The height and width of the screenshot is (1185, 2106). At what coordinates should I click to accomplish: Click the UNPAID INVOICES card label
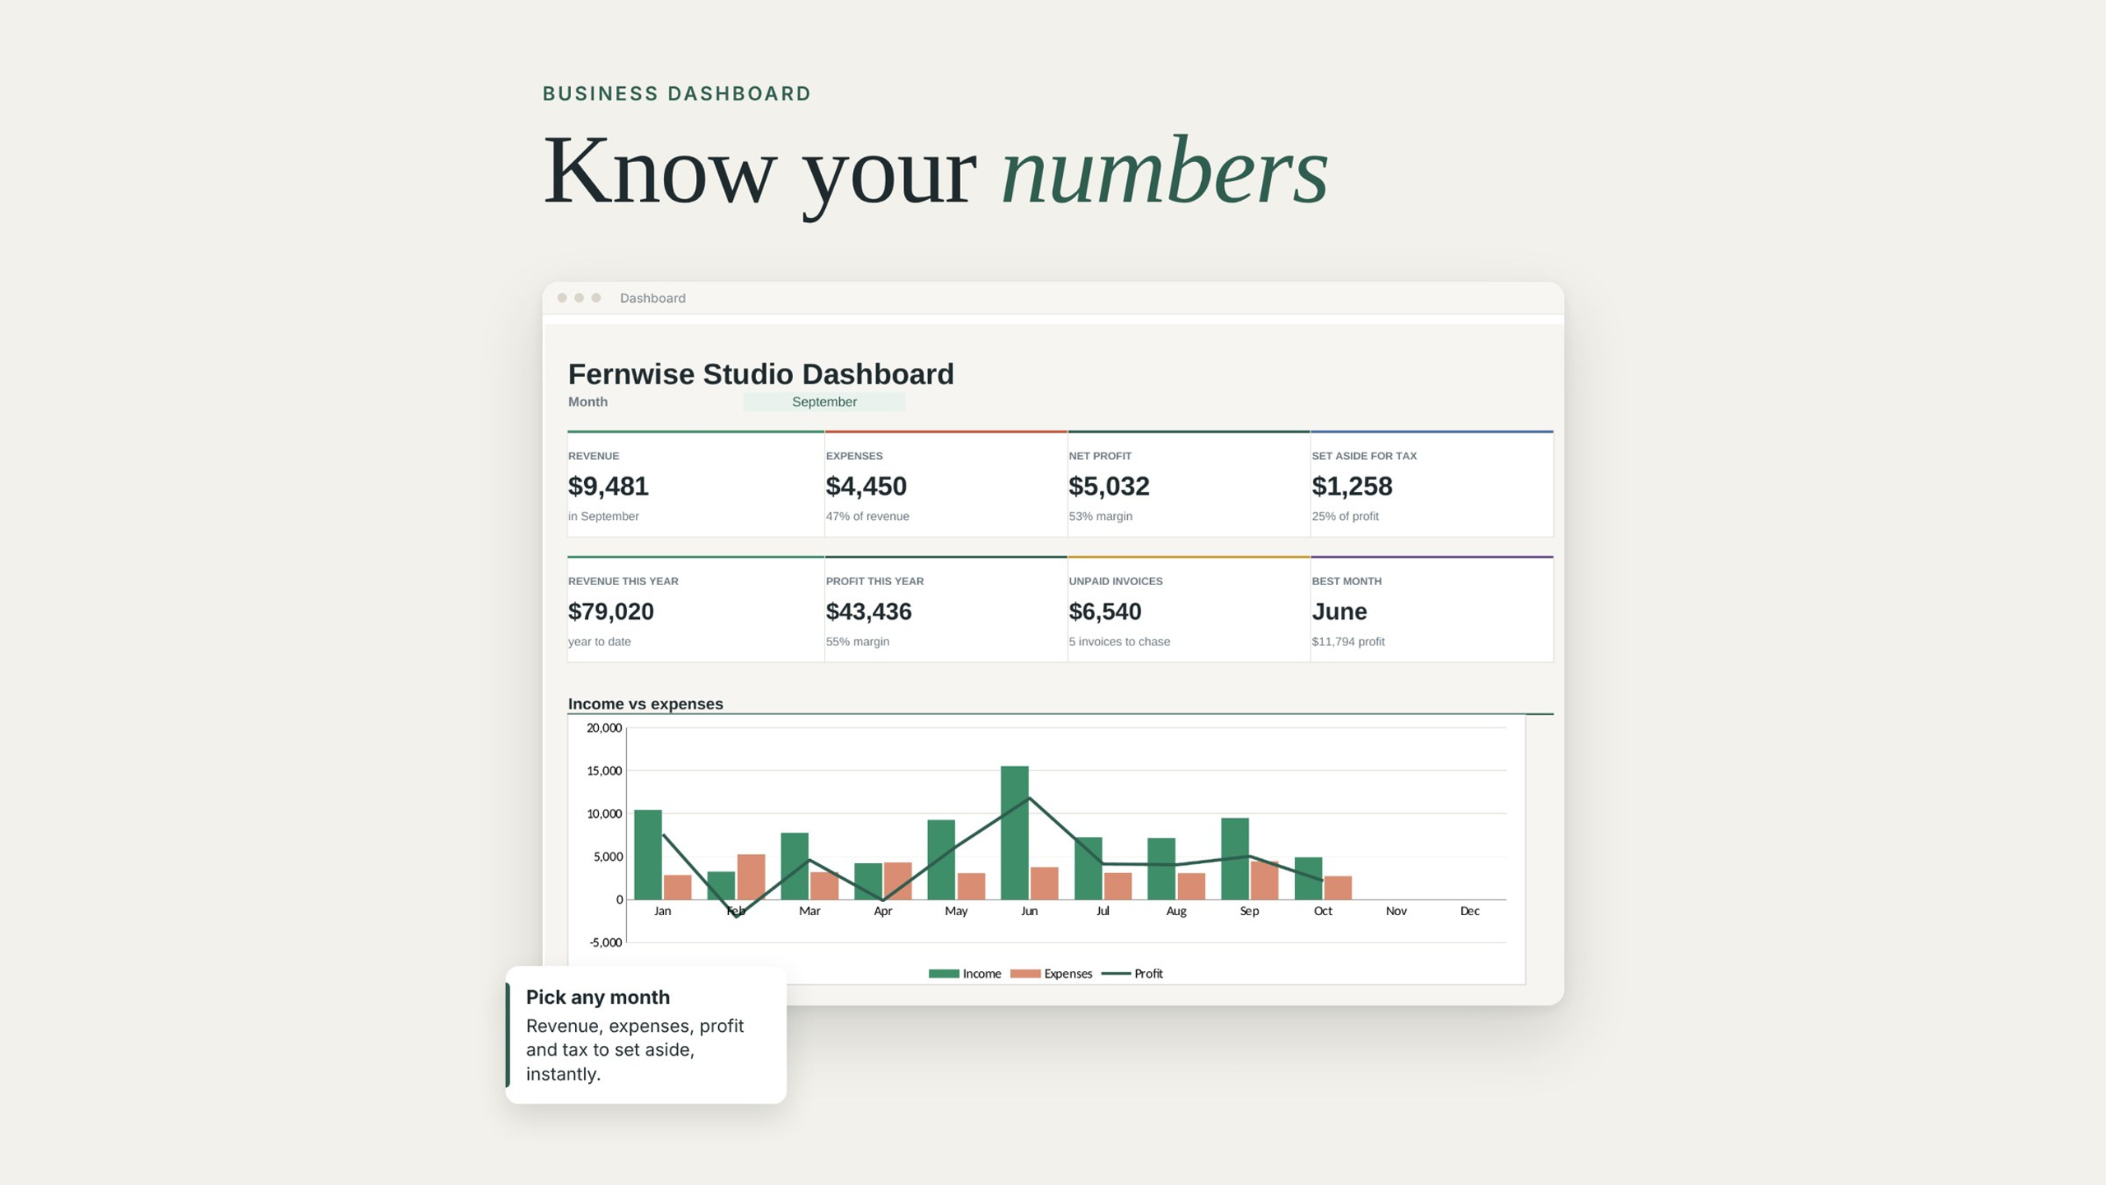tap(1116, 581)
